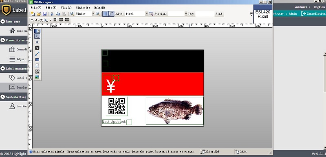Click the Open folder toolbar icon

click(x=39, y=14)
